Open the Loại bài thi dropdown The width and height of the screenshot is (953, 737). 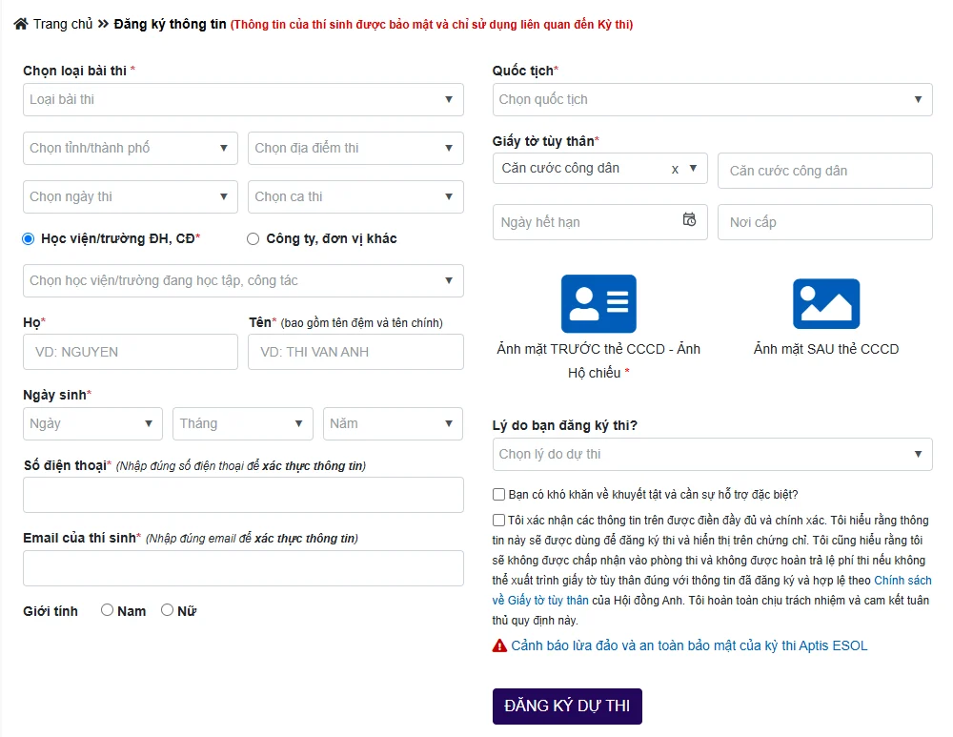point(243,99)
